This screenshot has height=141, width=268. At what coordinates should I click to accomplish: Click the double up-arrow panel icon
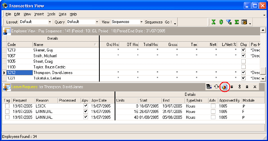(x=247, y=87)
